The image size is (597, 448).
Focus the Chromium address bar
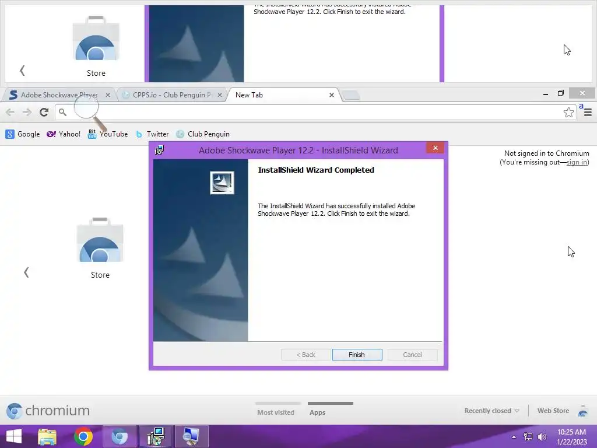[315, 112]
